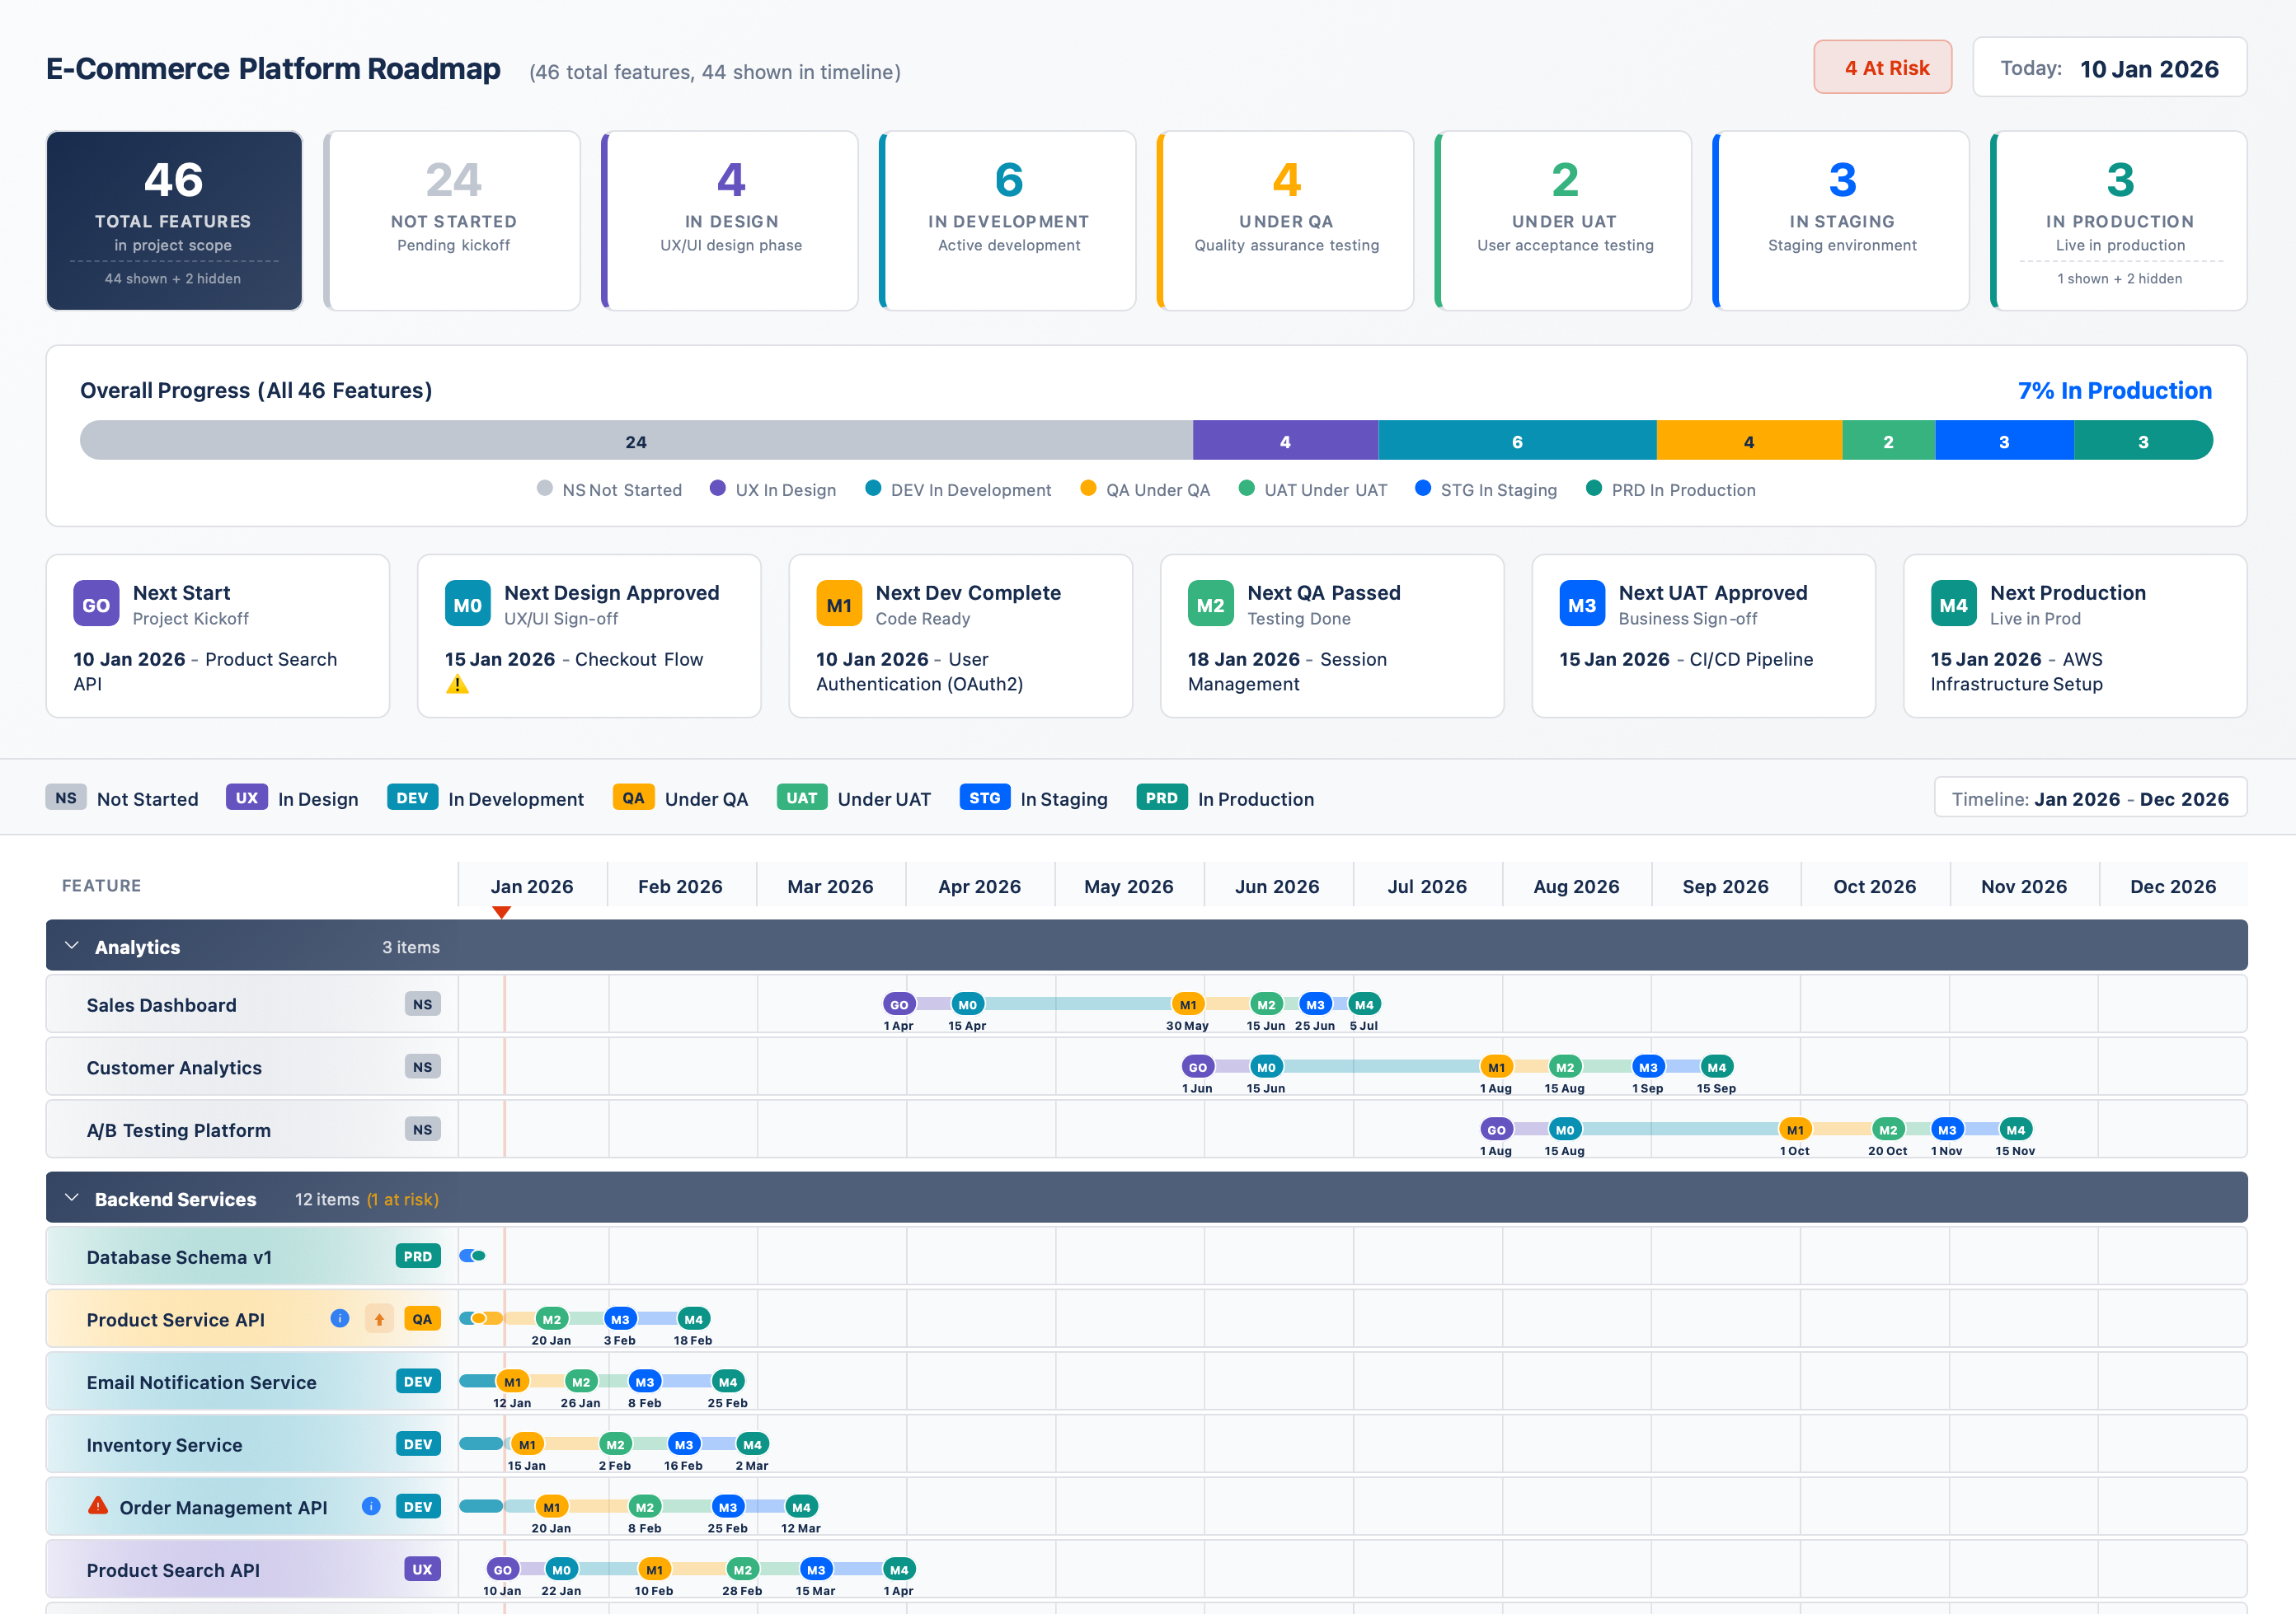Image resolution: width=2296 pixels, height=1614 pixels.
Task: Click the red today marker on the timeline
Action: (504, 911)
